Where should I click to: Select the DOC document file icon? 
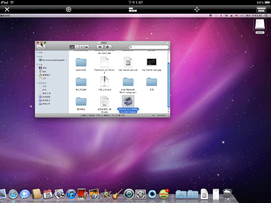(105, 101)
